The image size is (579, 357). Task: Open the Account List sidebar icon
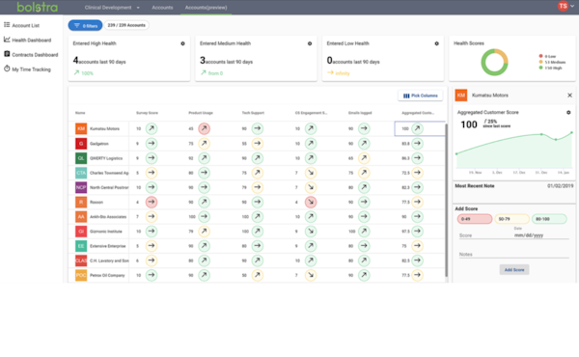click(7, 25)
